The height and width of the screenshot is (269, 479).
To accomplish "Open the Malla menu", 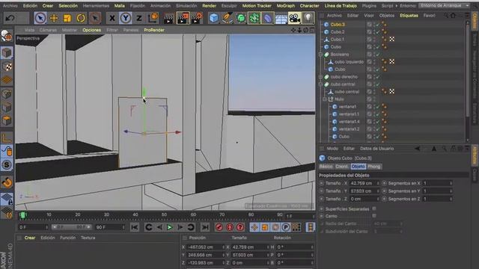I will click(120, 6).
